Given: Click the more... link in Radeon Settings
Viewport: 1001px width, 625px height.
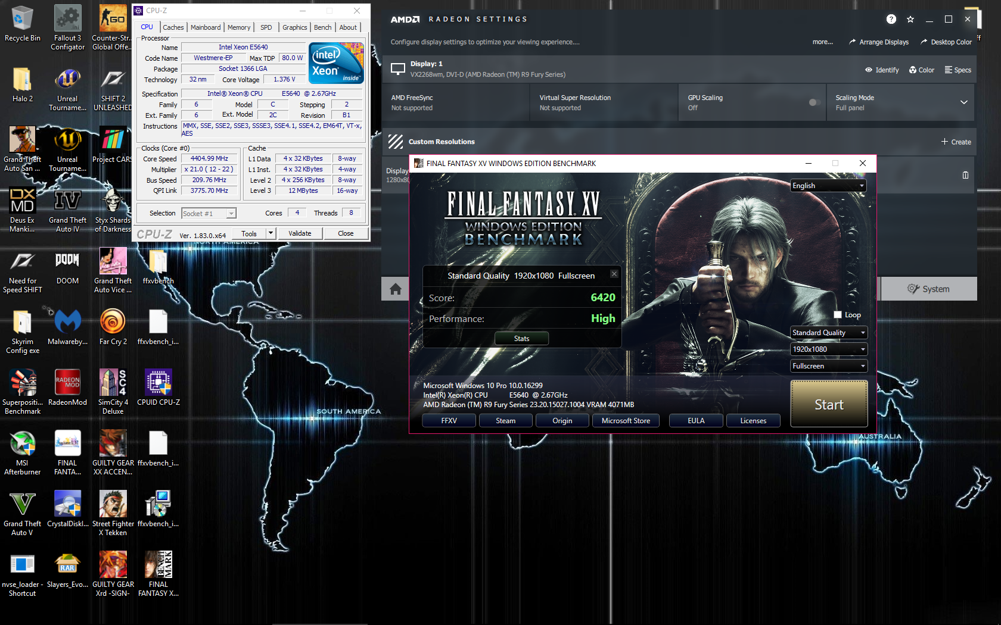Looking at the screenshot, I should (823, 42).
